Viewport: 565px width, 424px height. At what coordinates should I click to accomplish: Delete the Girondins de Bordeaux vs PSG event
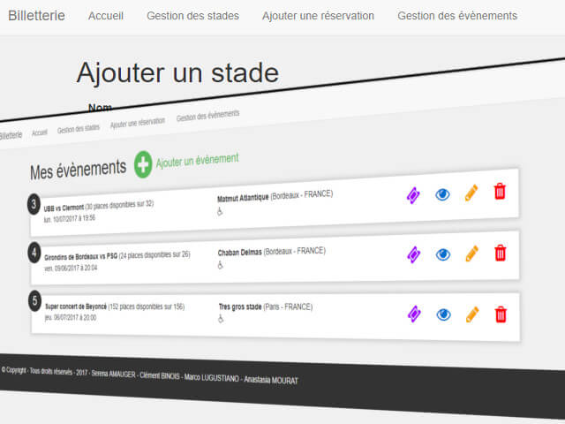pyautogui.click(x=501, y=253)
